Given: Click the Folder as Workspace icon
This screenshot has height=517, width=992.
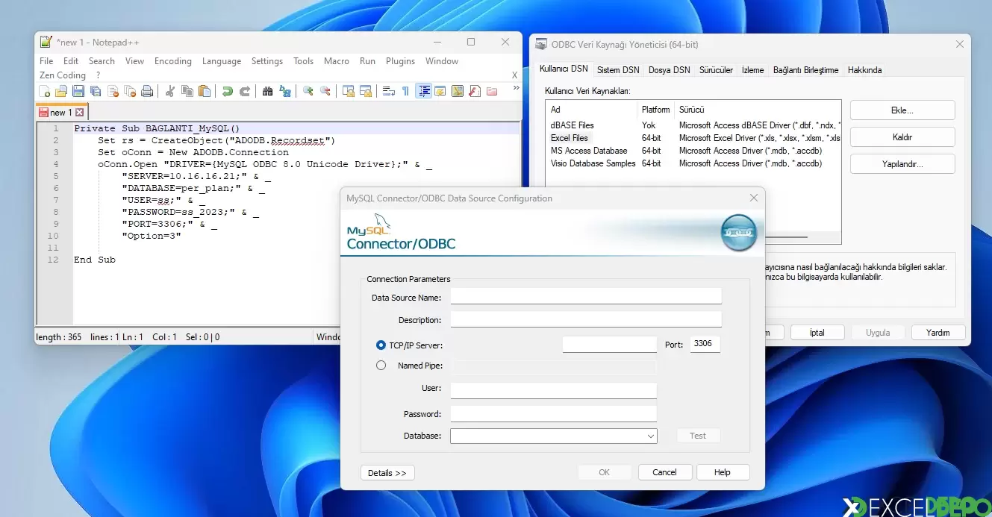Looking at the screenshot, I should pos(492,92).
